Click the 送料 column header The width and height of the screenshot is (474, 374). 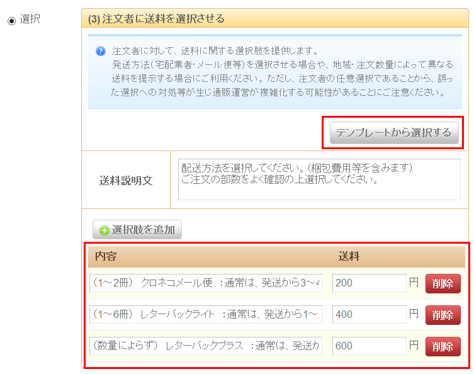[349, 256]
